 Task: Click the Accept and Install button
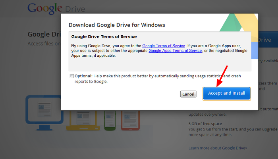226,93
